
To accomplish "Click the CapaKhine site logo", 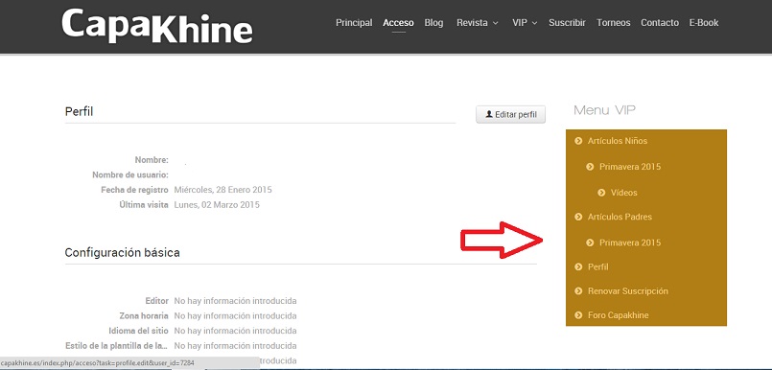I will pos(157,25).
